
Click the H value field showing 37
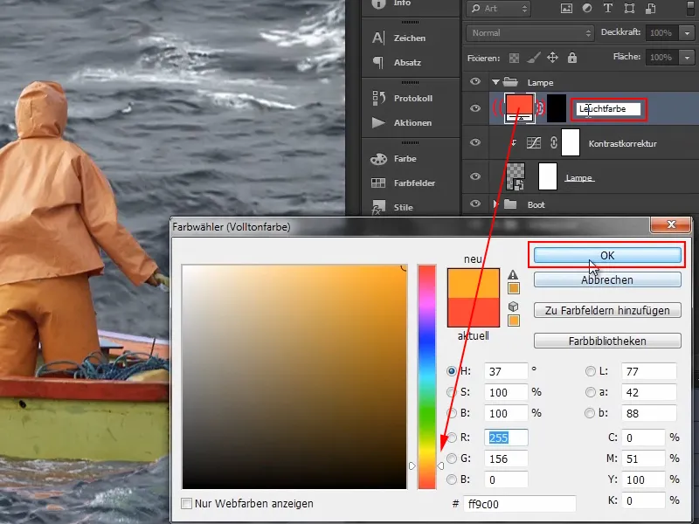506,371
